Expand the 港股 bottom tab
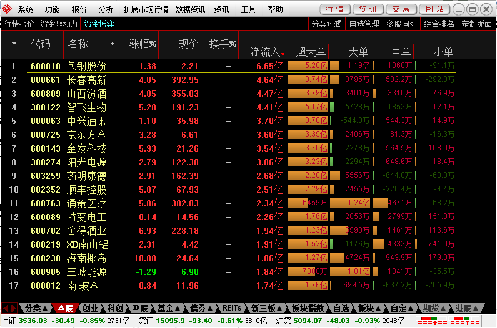 point(466,308)
